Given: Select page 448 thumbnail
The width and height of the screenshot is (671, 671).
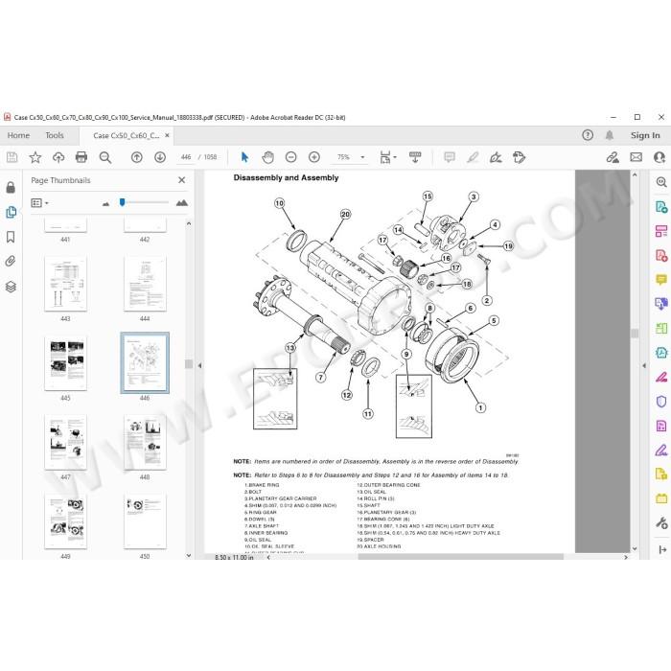Looking at the screenshot, I should (145, 442).
